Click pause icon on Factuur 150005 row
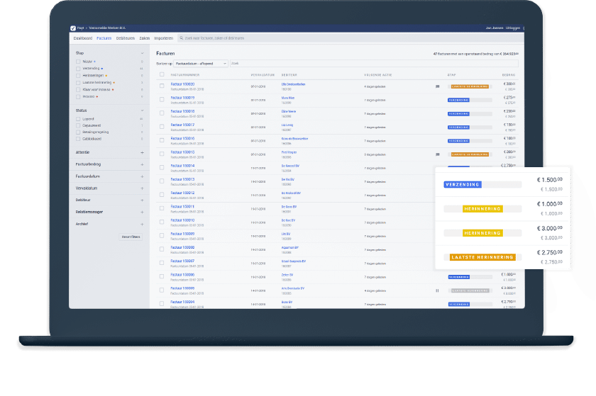 pos(437,290)
